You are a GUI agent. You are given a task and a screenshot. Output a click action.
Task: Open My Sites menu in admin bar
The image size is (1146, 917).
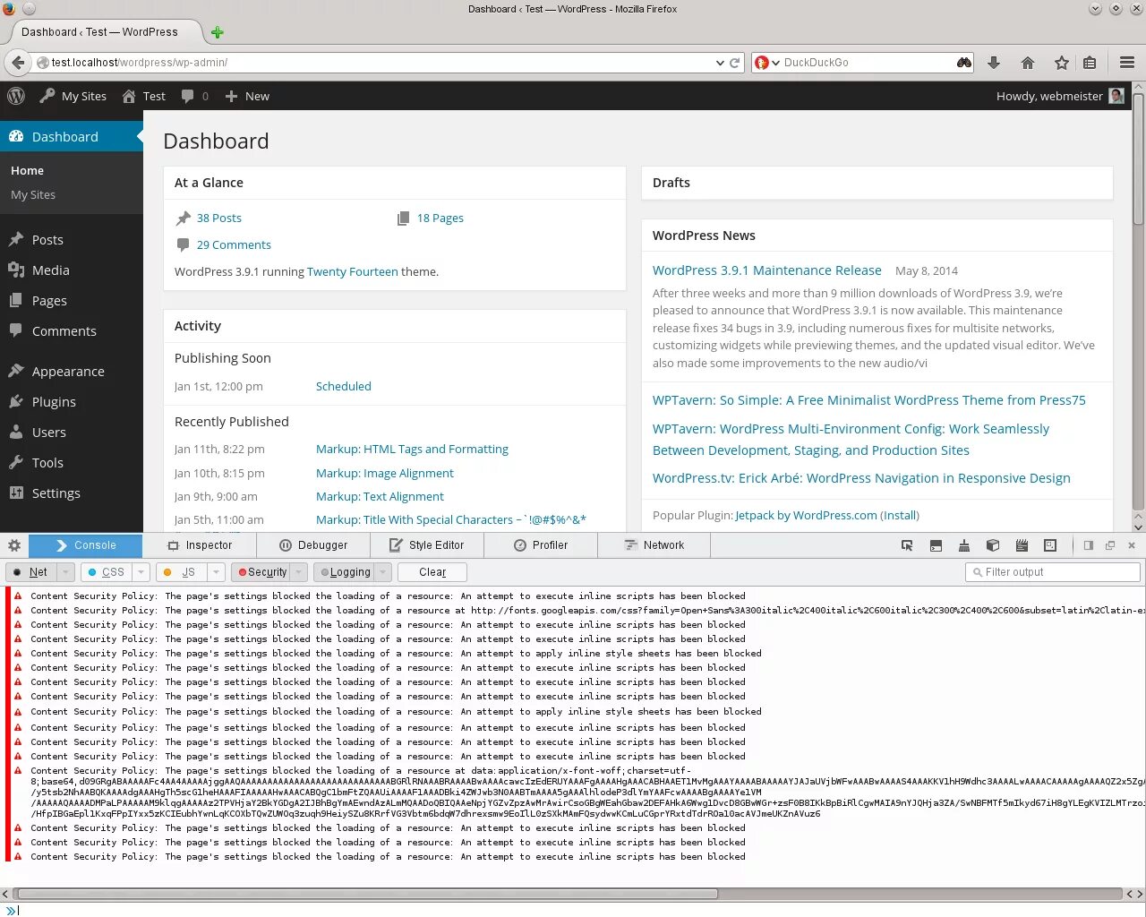(x=73, y=96)
